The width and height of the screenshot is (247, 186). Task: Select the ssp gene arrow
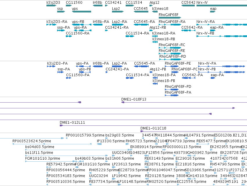(x=61, y=12)
